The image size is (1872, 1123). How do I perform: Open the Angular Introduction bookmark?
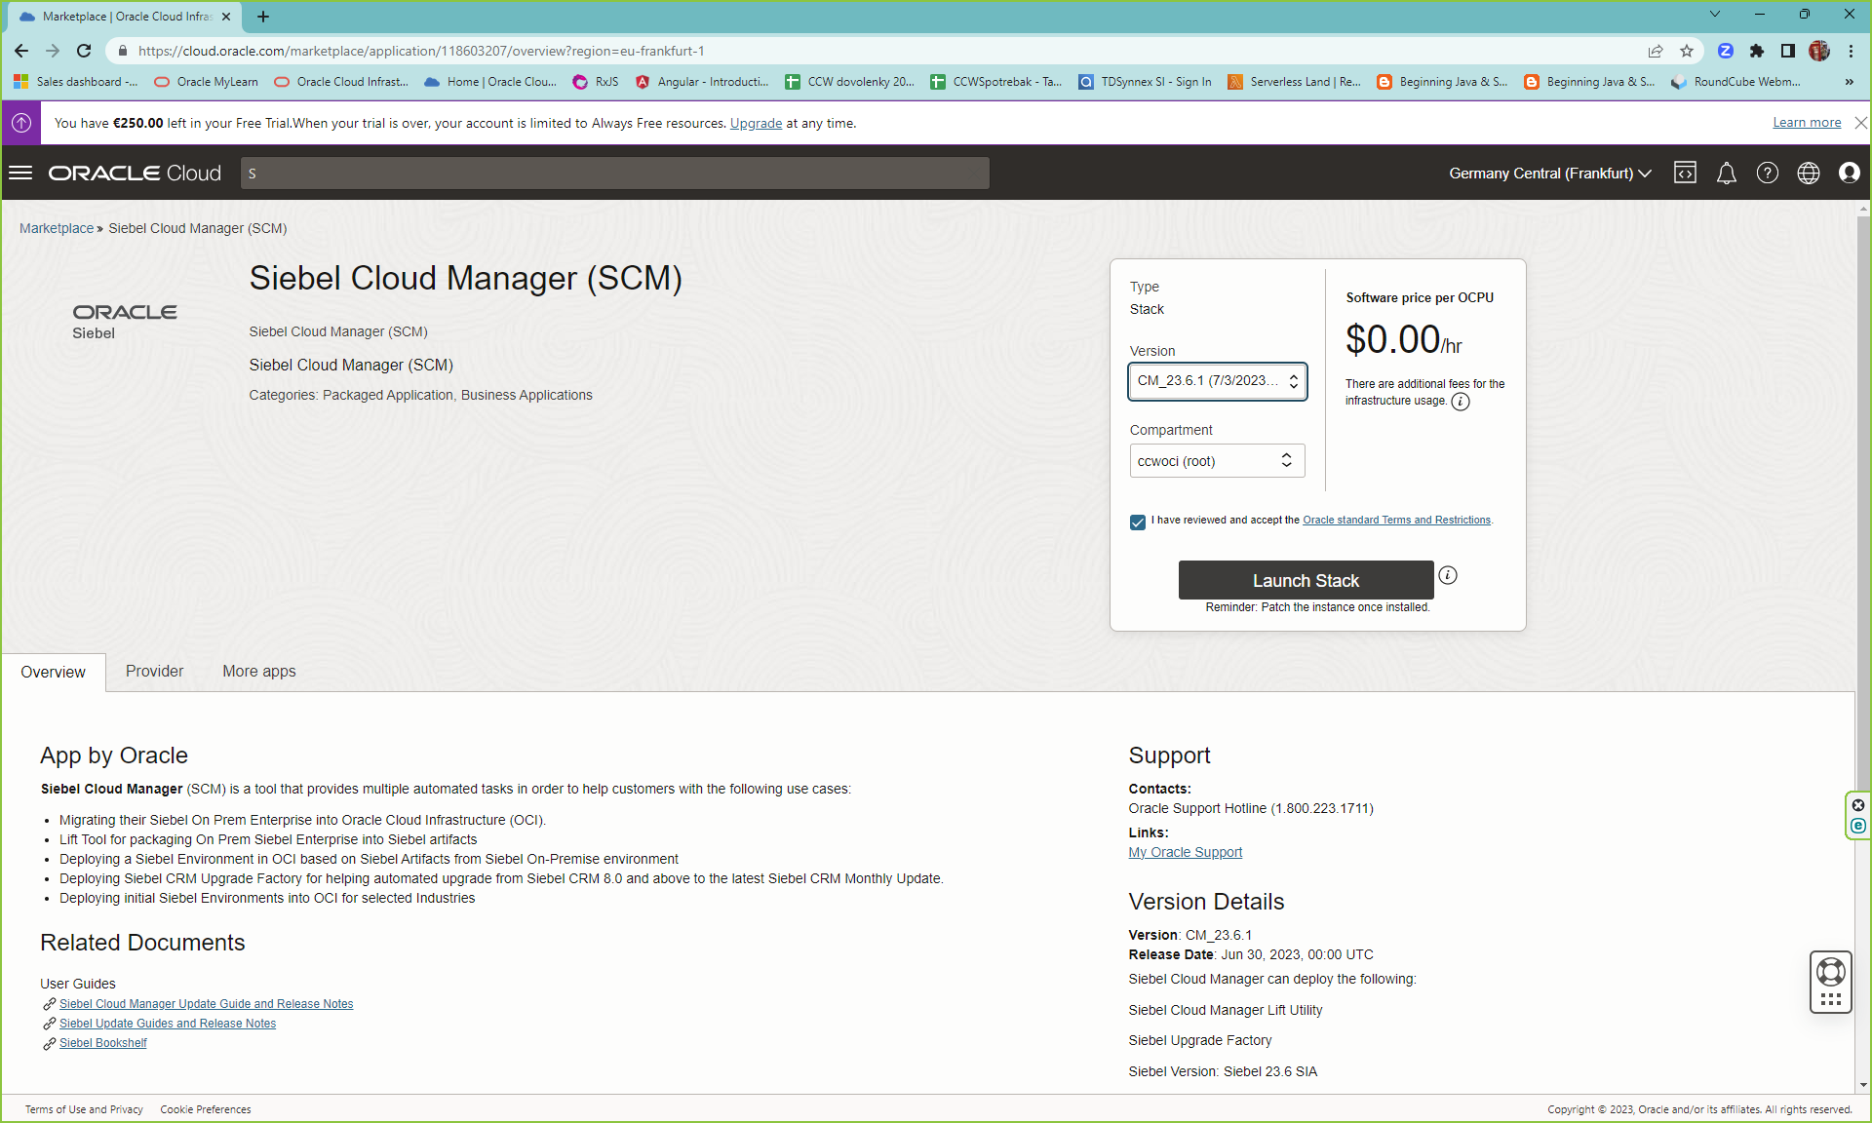tap(702, 82)
